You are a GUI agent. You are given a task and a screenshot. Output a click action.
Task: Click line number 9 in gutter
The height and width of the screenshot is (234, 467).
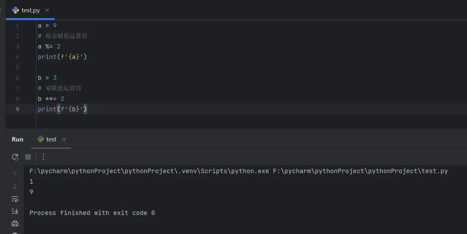[18, 109]
